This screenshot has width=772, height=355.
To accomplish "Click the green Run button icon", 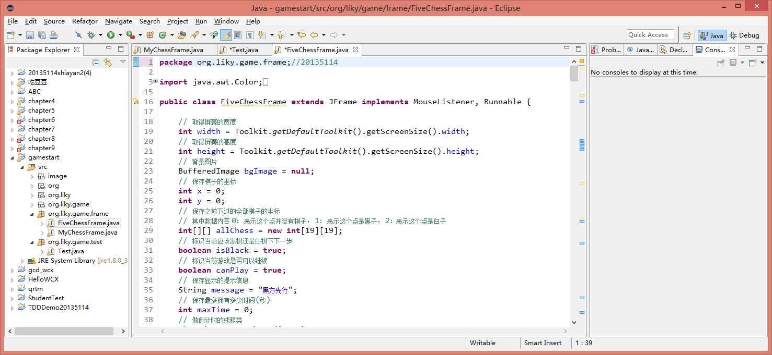I will click(x=111, y=35).
